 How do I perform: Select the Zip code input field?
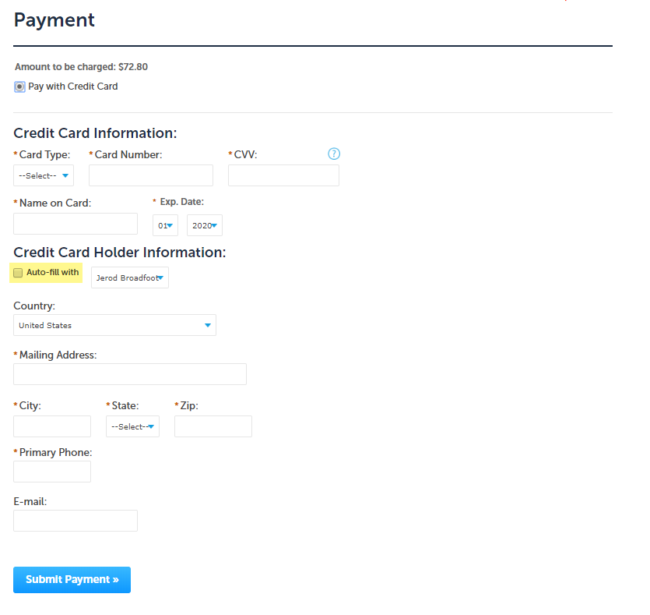tap(213, 426)
